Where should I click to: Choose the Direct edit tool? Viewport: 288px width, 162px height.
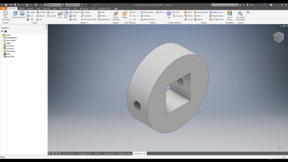102,16
